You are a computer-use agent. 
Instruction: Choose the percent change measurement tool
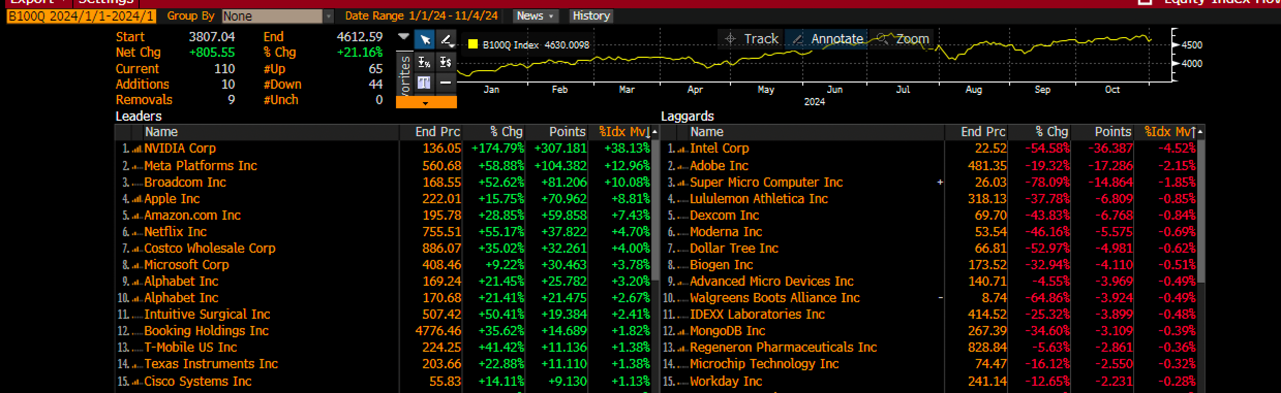point(424,63)
